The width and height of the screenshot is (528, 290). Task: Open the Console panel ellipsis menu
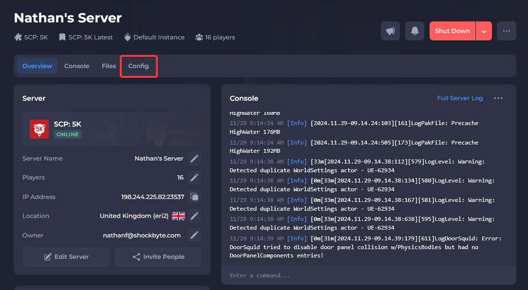(x=498, y=98)
